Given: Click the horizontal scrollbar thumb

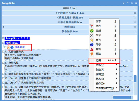Looking at the screenshot, I should pos(122,97).
